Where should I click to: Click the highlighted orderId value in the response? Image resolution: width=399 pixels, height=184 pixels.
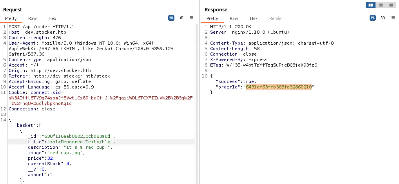(x=278, y=87)
